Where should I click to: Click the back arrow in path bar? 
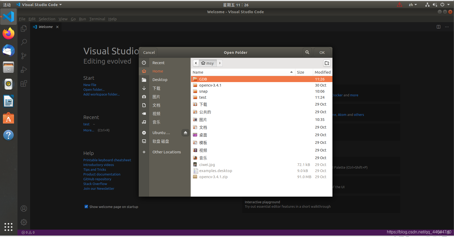pyautogui.click(x=196, y=63)
